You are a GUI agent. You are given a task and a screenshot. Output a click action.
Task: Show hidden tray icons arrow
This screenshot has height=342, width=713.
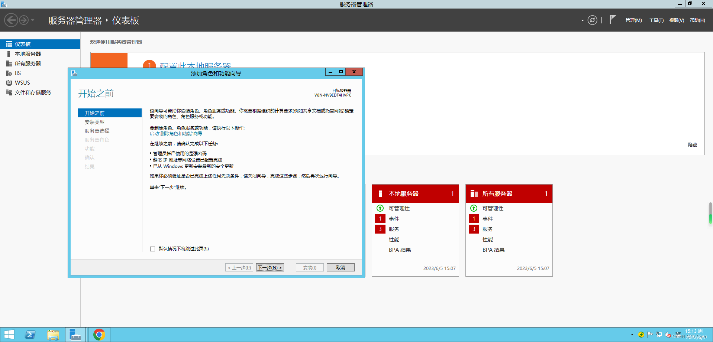(632, 335)
